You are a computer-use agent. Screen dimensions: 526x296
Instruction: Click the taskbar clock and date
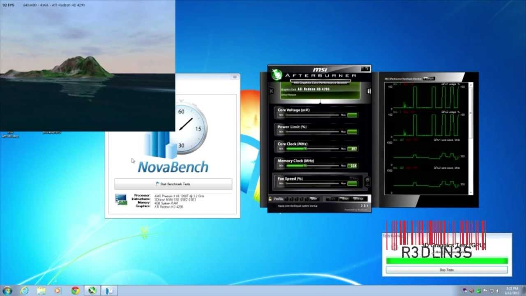click(x=512, y=291)
